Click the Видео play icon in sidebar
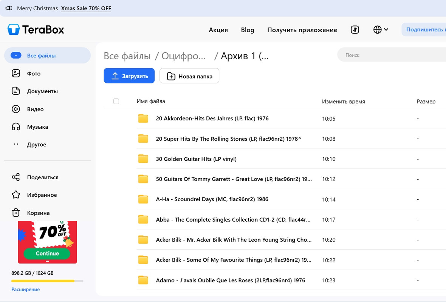446x302 pixels. click(x=16, y=109)
